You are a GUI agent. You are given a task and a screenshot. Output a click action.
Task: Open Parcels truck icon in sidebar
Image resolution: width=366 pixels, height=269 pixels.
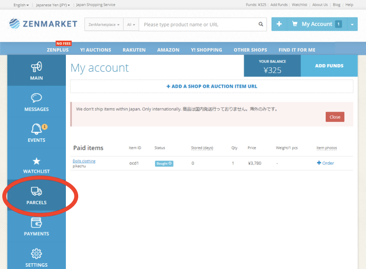coord(36,191)
